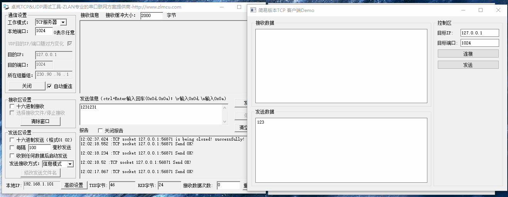This screenshot has width=508, height=197.
Task: Click the 本地端口 field showing 1024
Action: [x=44, y=31]
